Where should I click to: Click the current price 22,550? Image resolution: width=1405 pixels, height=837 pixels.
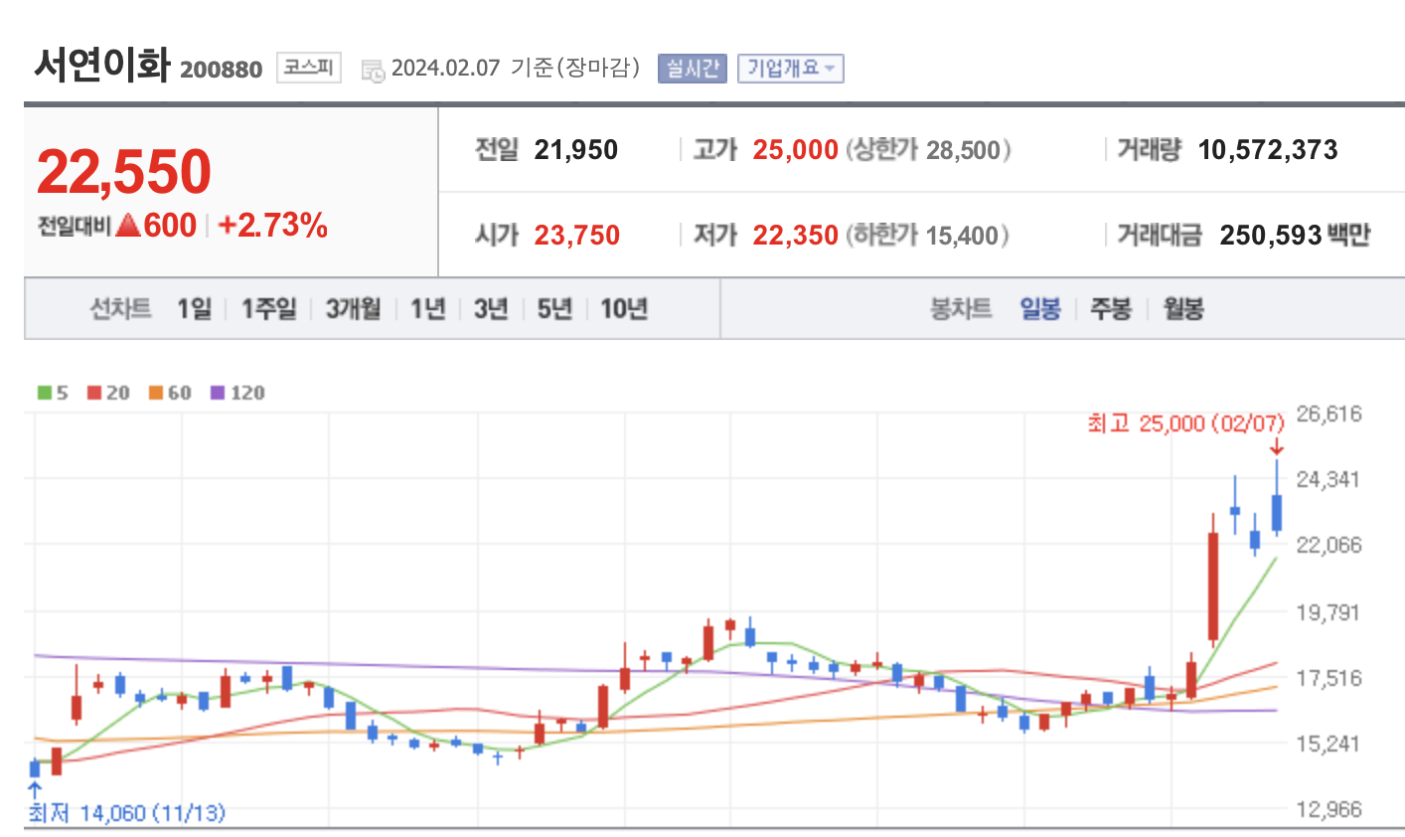[x=124, y=172]
